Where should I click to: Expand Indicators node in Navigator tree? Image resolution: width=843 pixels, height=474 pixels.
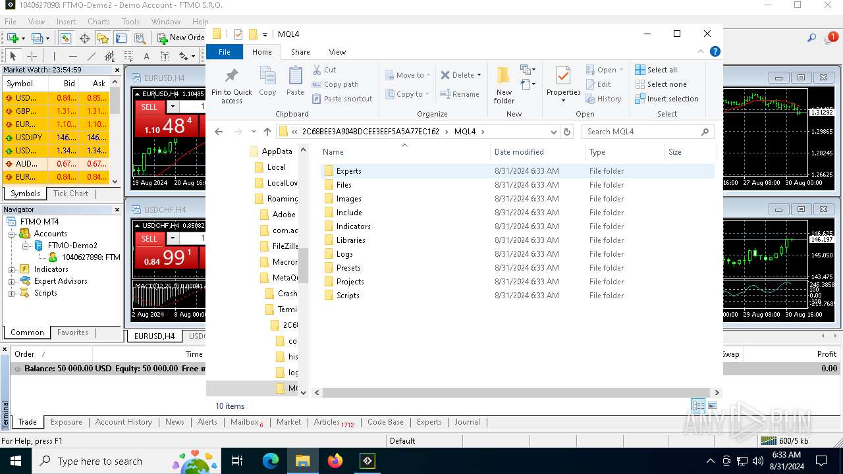[12, 269]
